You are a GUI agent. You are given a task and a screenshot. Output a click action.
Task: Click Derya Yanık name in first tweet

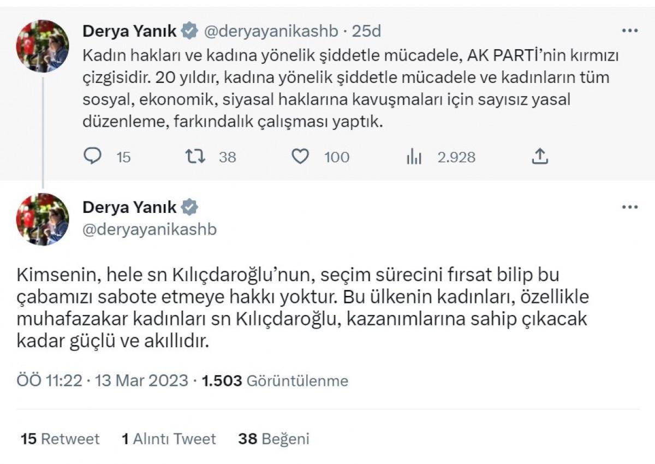coord(129,32)
